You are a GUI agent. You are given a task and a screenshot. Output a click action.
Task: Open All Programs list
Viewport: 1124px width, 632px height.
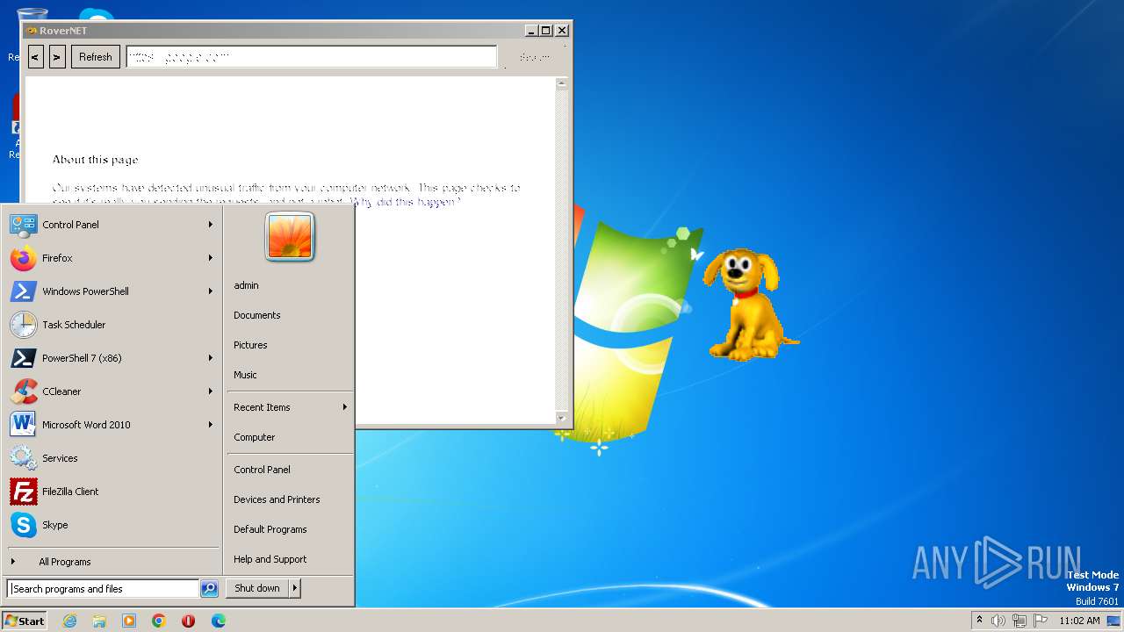click(112, 562)
